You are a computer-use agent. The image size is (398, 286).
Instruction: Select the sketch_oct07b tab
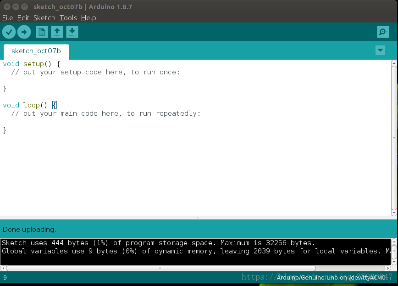(36, 51)
